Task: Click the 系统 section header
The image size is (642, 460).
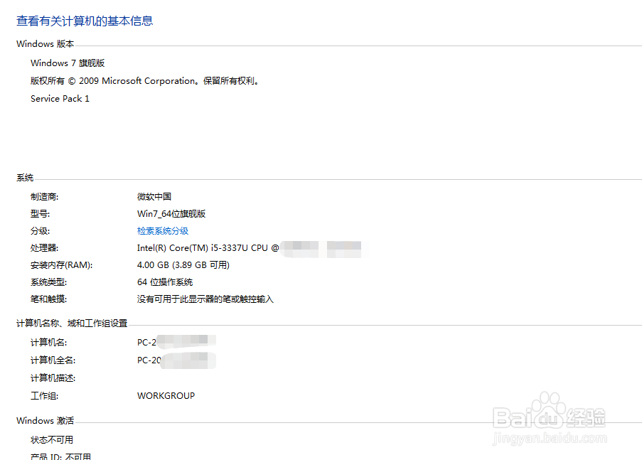Action: [25, 178]
